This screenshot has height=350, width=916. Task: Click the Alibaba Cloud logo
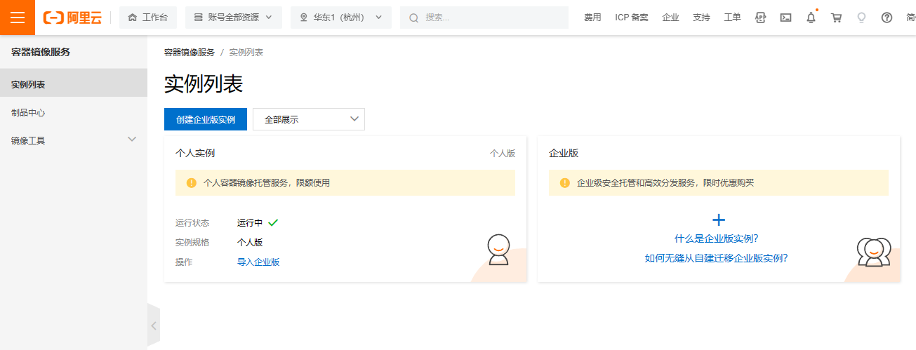(x=72, y=18)
